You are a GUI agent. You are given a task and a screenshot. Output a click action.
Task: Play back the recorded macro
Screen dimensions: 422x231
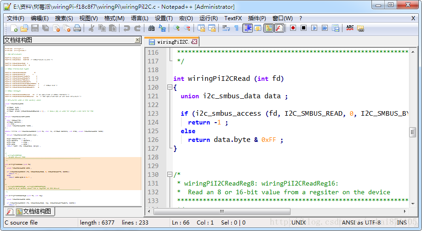pos(314,28)
